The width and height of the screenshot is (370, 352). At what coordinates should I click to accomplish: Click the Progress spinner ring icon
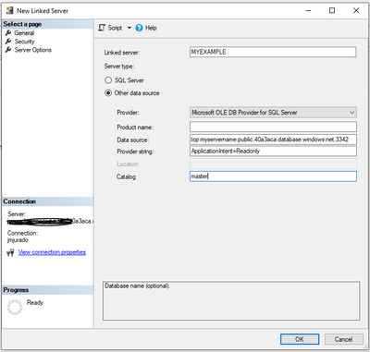click(15, 307)
